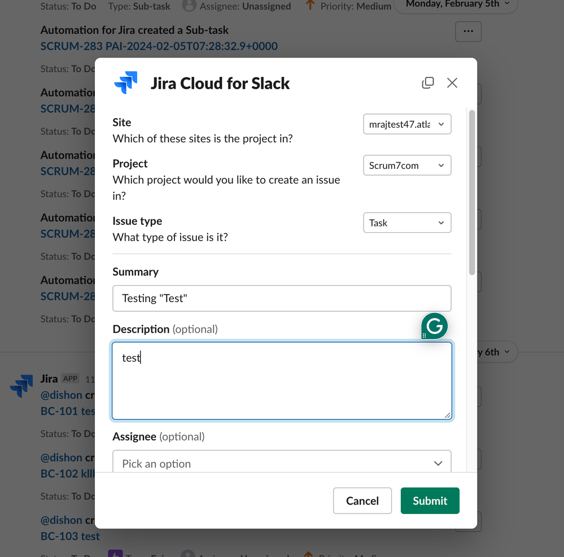Close the Jira Cloud for Slack dialog
564x557 pixels.
(452, 82)
